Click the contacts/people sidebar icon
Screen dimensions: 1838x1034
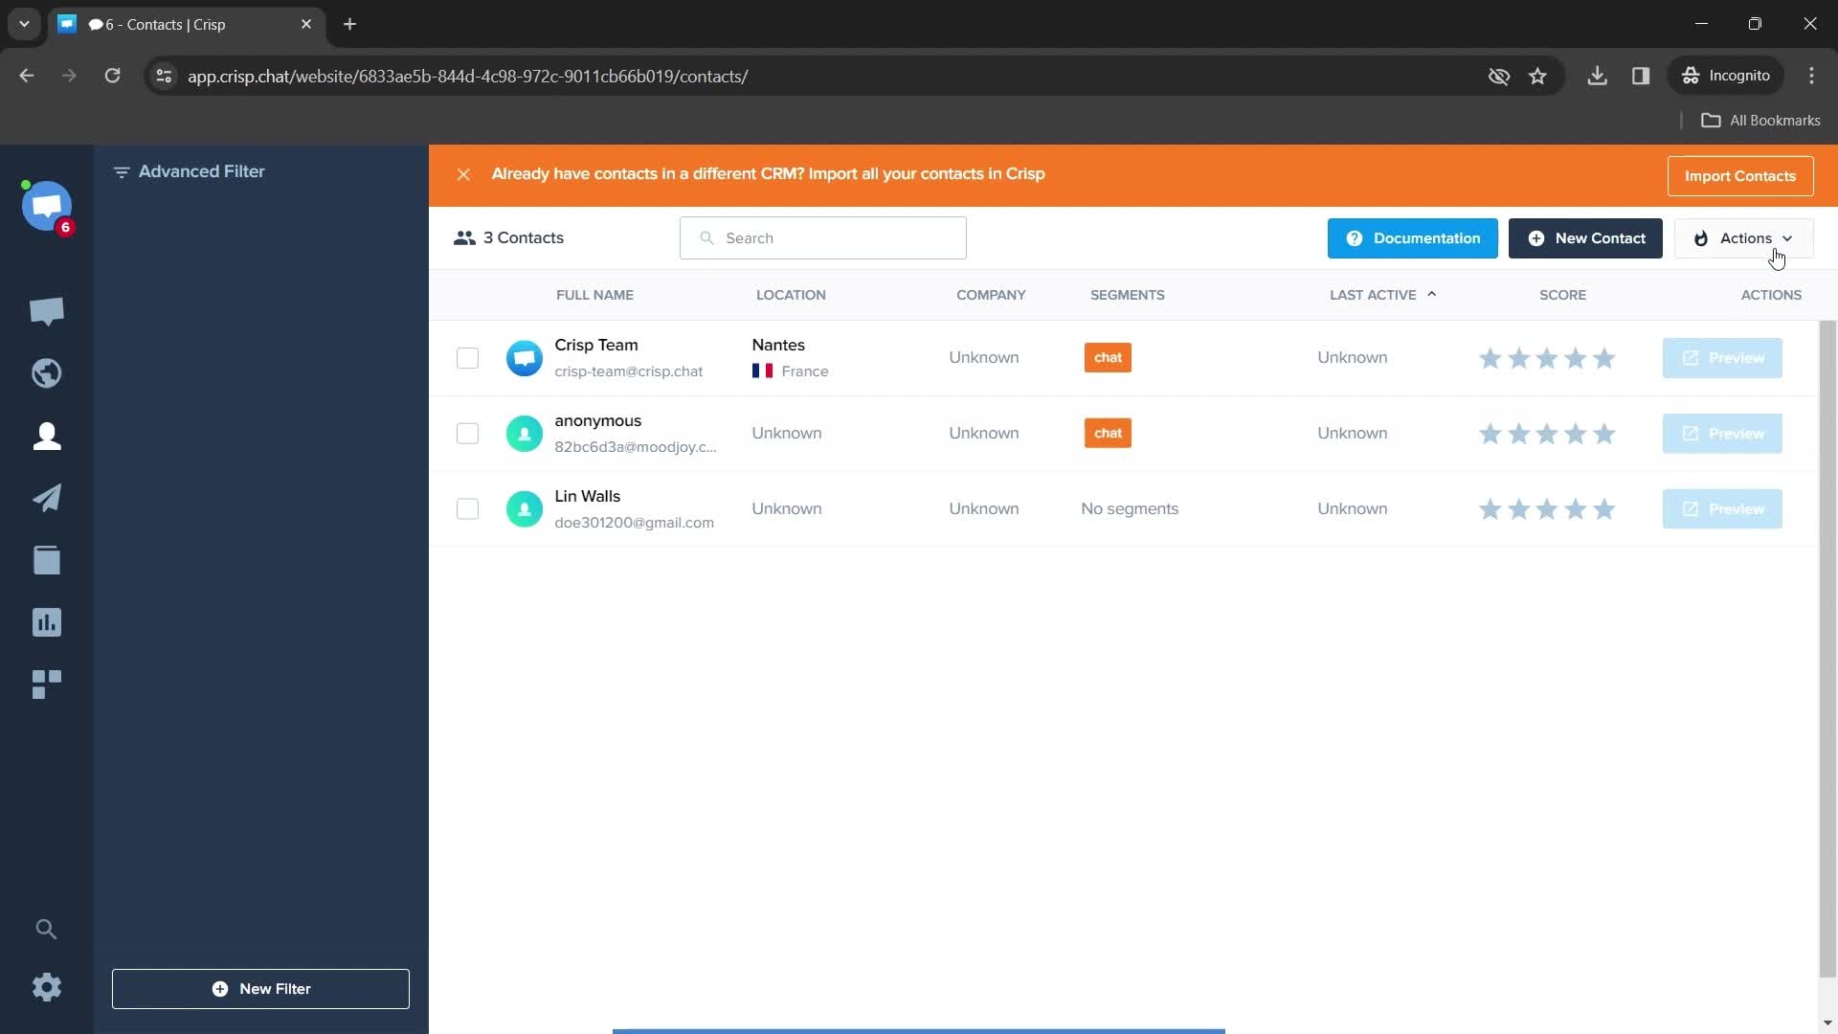coord(47,436)
